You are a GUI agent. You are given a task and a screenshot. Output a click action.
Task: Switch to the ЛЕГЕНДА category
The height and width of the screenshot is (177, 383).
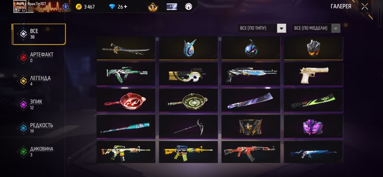point(34,81)
